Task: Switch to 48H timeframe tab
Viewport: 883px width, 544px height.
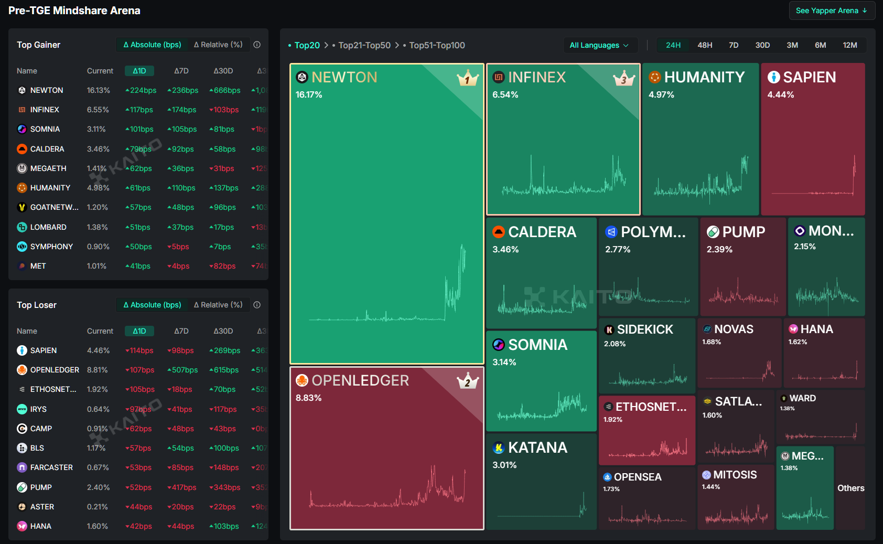Action: click(705, 45)
